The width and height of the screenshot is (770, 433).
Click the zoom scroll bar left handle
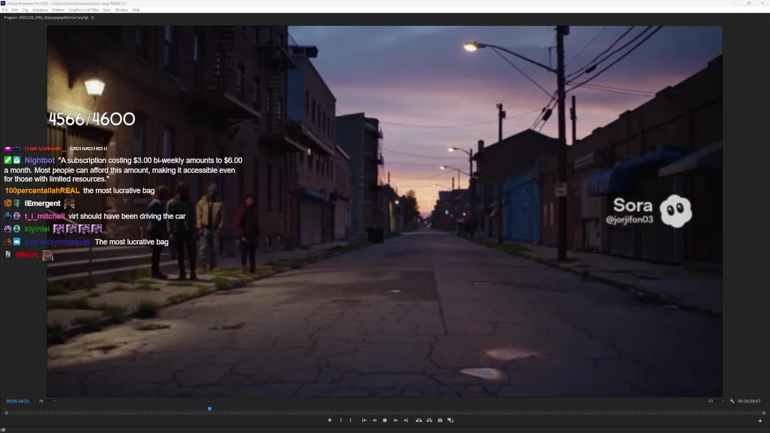[7, 413]
